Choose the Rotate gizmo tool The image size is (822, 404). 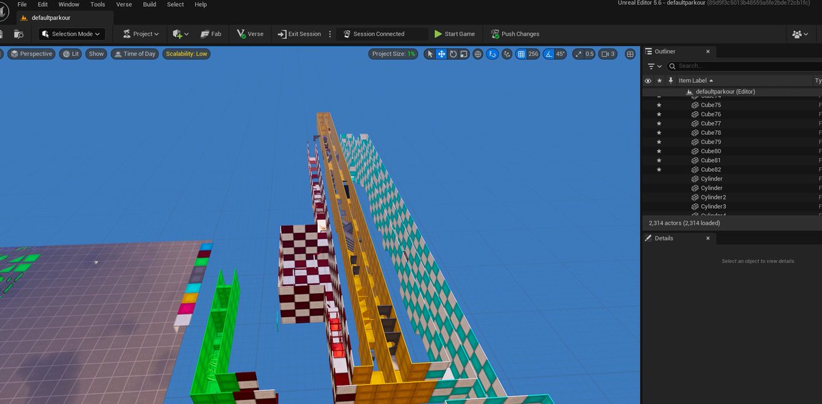pyautogui.click(x=453, y=53)
